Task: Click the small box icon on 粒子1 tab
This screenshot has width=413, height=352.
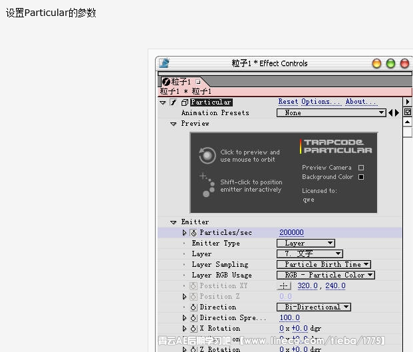Action: tap(198, 82)
